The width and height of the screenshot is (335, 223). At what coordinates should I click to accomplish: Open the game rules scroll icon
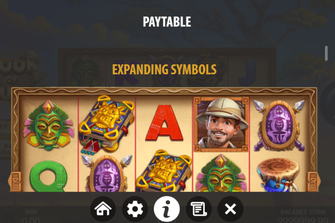click(x=198, y=209)
